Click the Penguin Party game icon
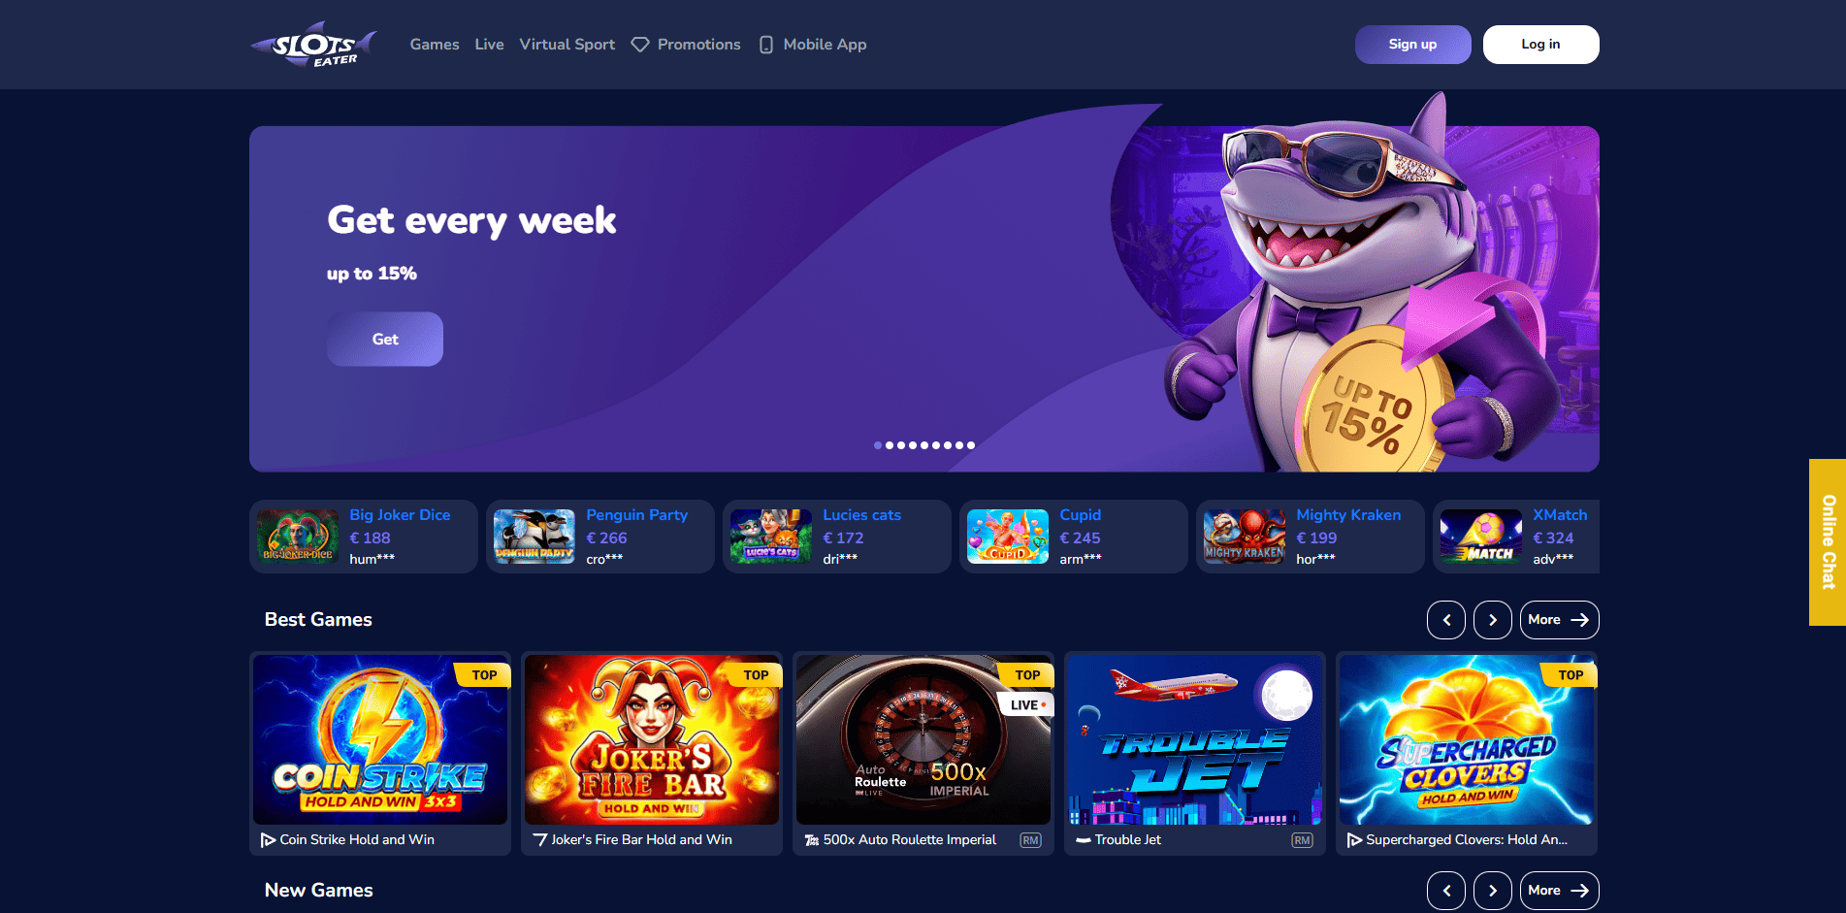The image size is (1846, 913). [534, 537]
